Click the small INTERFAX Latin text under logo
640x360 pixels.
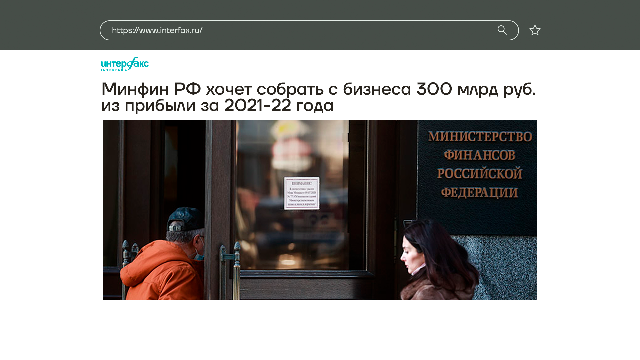coord(112,70)
